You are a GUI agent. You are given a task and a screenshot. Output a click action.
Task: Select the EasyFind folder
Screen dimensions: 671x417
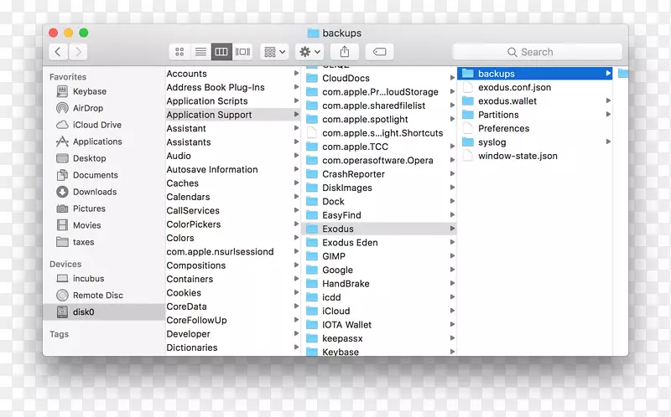click(x=379, y=215)
